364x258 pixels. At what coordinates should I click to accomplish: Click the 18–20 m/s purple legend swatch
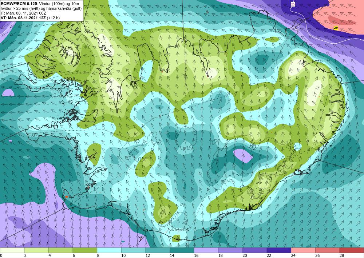coord(230,250)
